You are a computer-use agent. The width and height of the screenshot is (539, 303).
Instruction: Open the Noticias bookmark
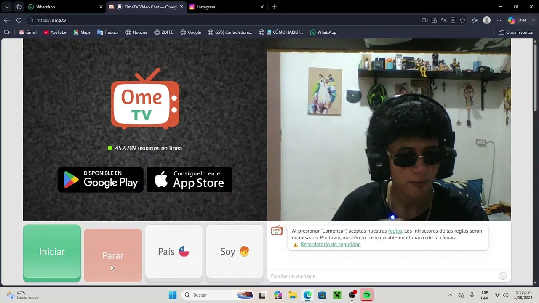coord(136,32)
